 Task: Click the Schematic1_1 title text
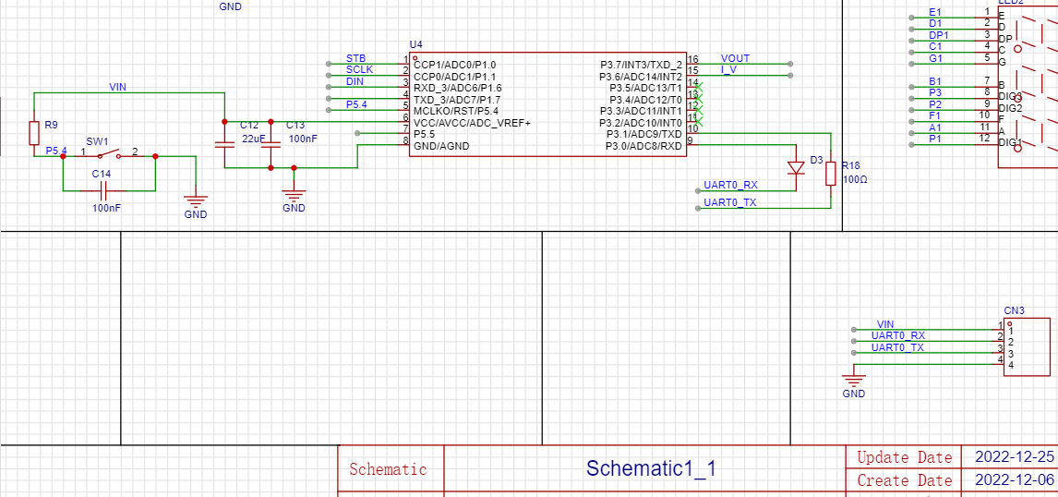(x=651, y=468)
